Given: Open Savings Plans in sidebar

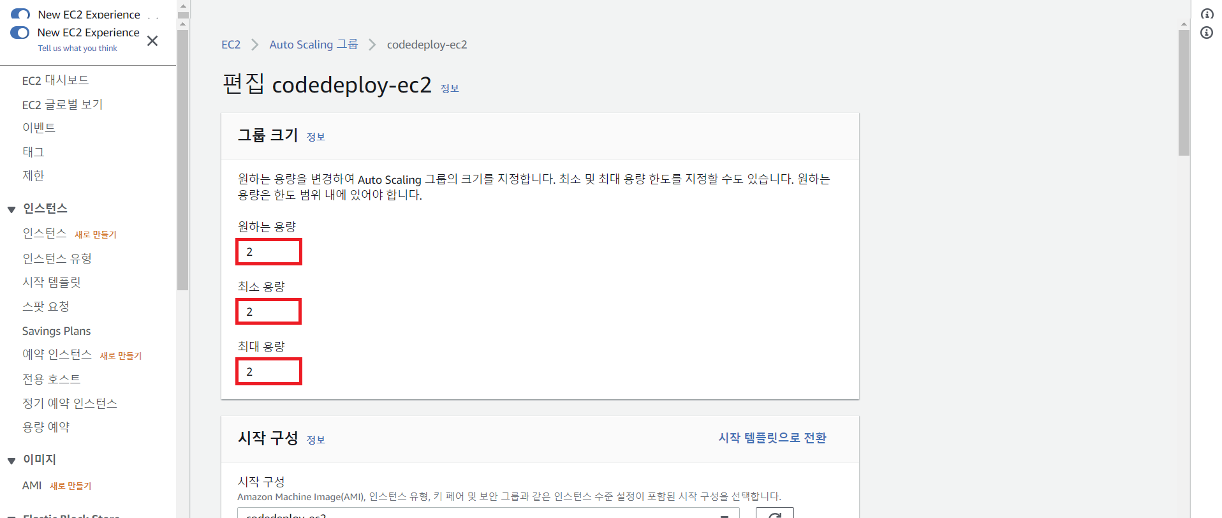Looking at the screenshot, I should pos(57,331).
